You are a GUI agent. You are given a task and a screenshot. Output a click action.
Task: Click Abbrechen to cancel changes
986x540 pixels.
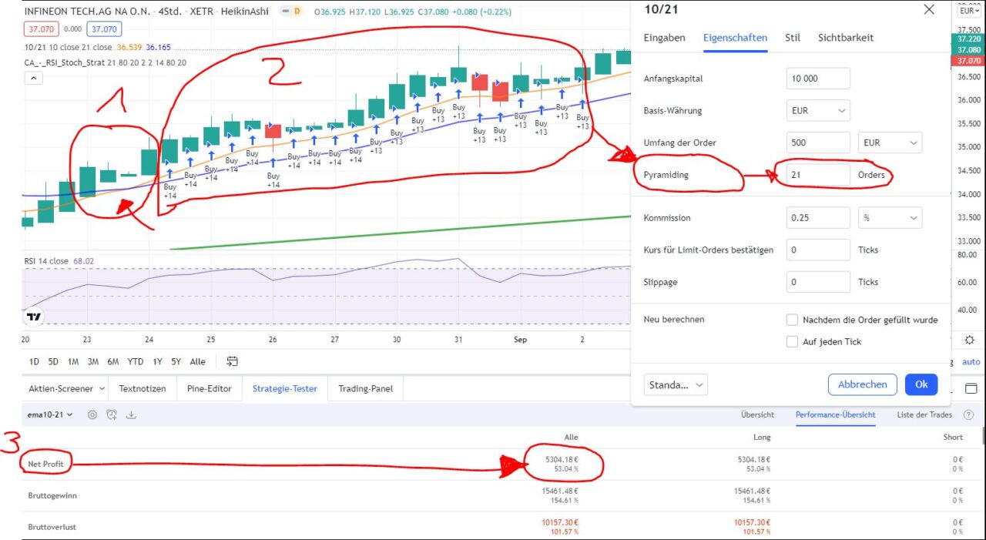pos(862,384)
